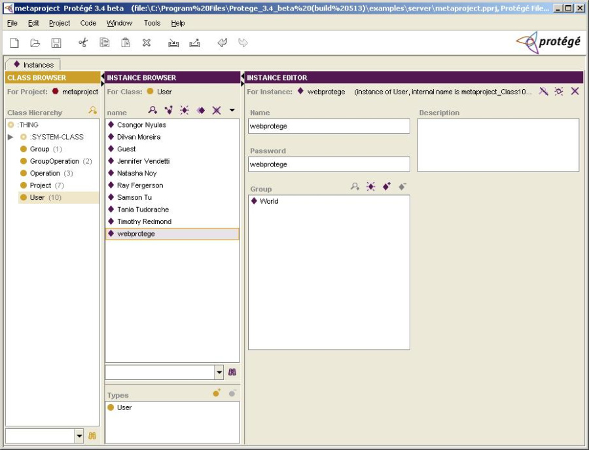
Task: Open the search dropdown below the instance list
Action: pos(220,372)
